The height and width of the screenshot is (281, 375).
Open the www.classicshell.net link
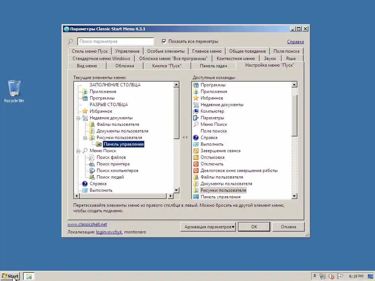pyautogui.click(x=87, y=224)
